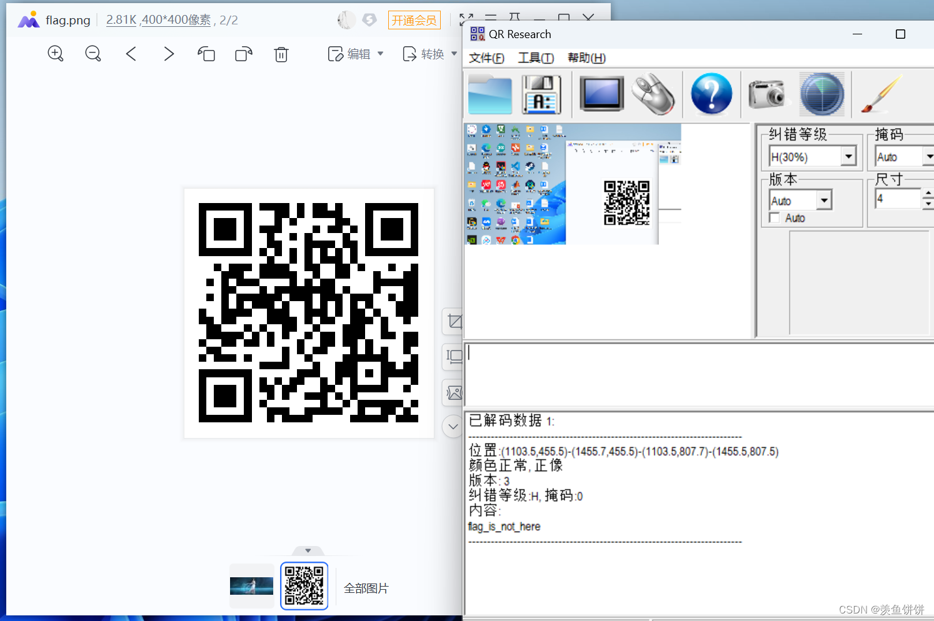Click captured screenshot preview in QR Research
Image resolution: width=934 pixels, height=621 pixels.
click(x=573, y=184)
